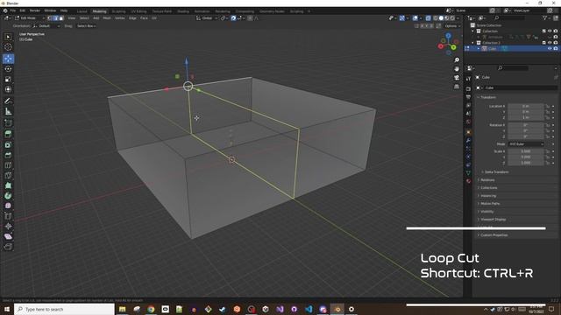Toggle the camera view icon in viewport

(457, 78)
